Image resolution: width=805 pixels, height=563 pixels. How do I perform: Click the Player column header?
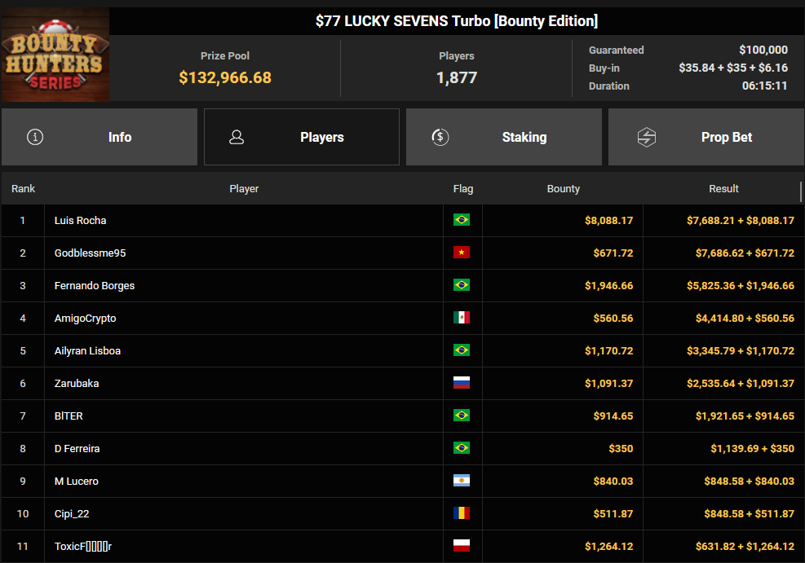pos(244,189)
